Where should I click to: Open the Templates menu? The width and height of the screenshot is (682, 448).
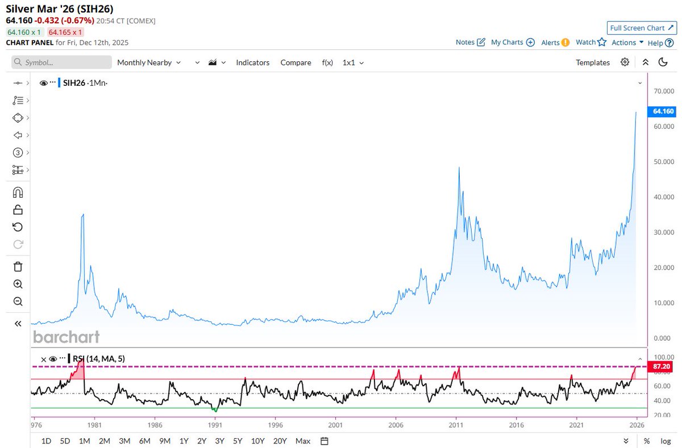click(x=593, y=62)
